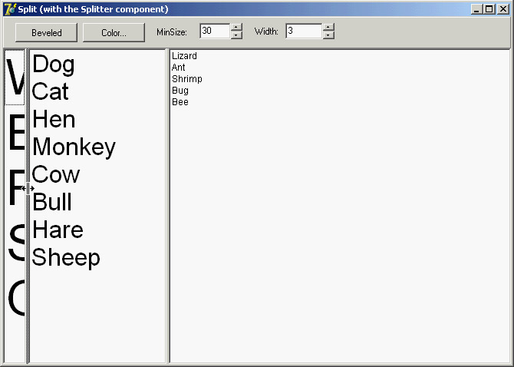Select Sheep in the middle list
The height and width of the screenshot is (367, 514).
click(x=66, y=257)
